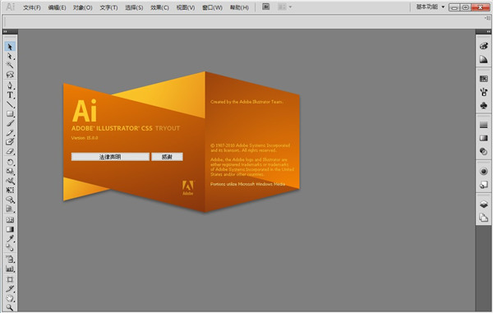
Task: Open the Color Guide panel
Action: pos(484,59)
